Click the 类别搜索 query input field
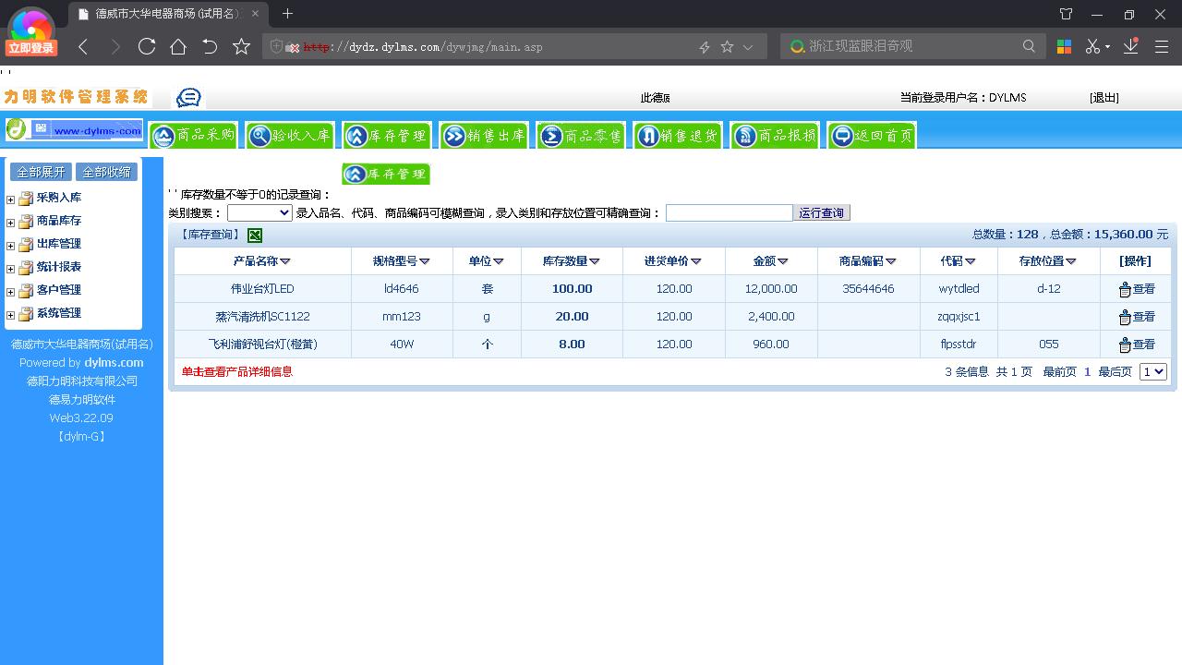1182x665 pixels. pos(729,212)
